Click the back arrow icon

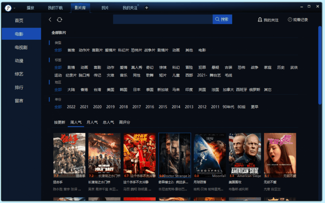[x=50, y=20]
